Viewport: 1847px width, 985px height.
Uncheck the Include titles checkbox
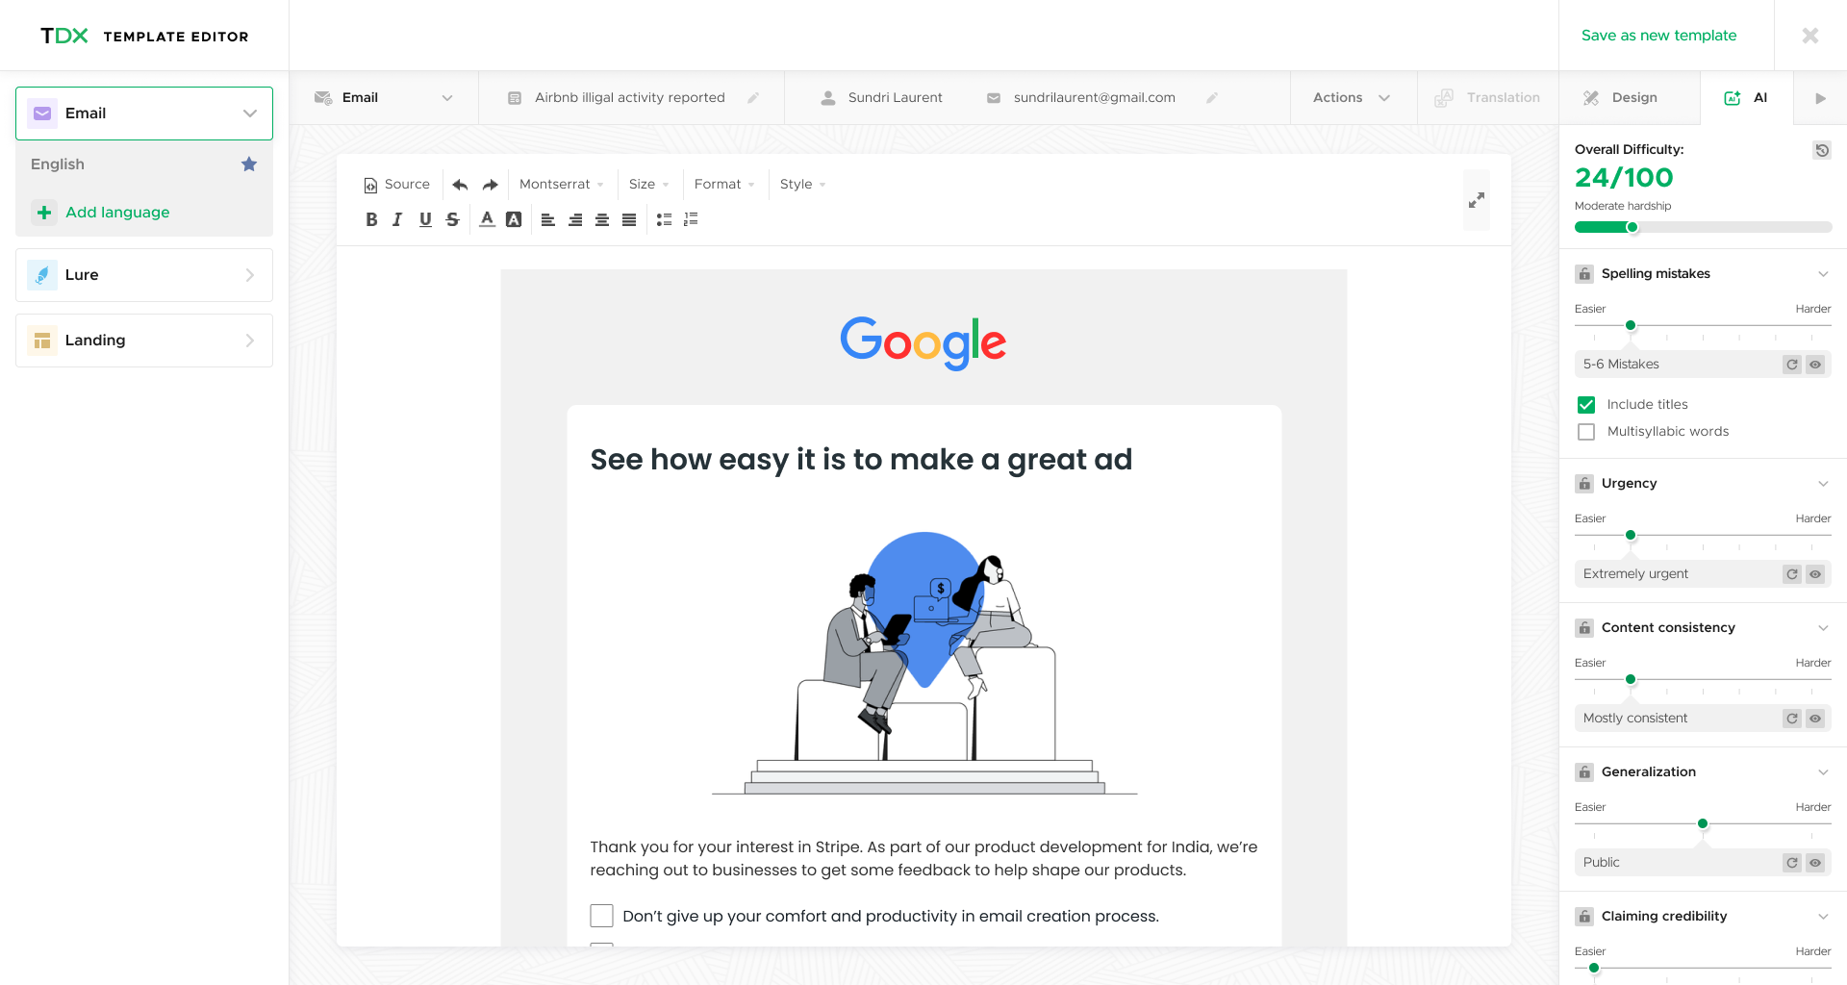click(1586, 405)
